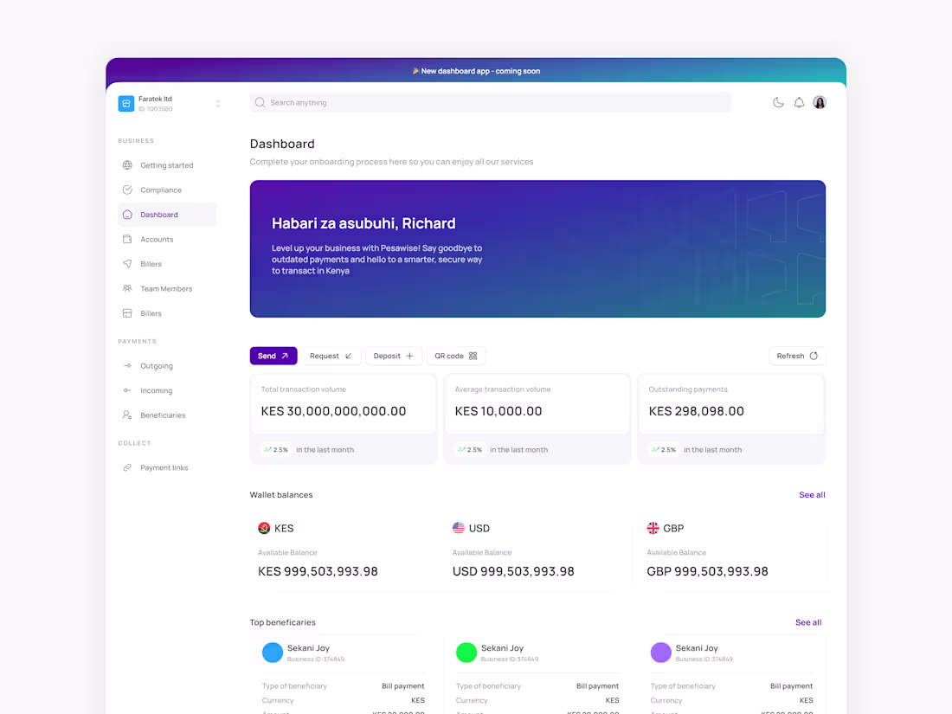This screenshot has width=952, height=714.
Task: Click the profile avatar photo
Action: (819, 101)
